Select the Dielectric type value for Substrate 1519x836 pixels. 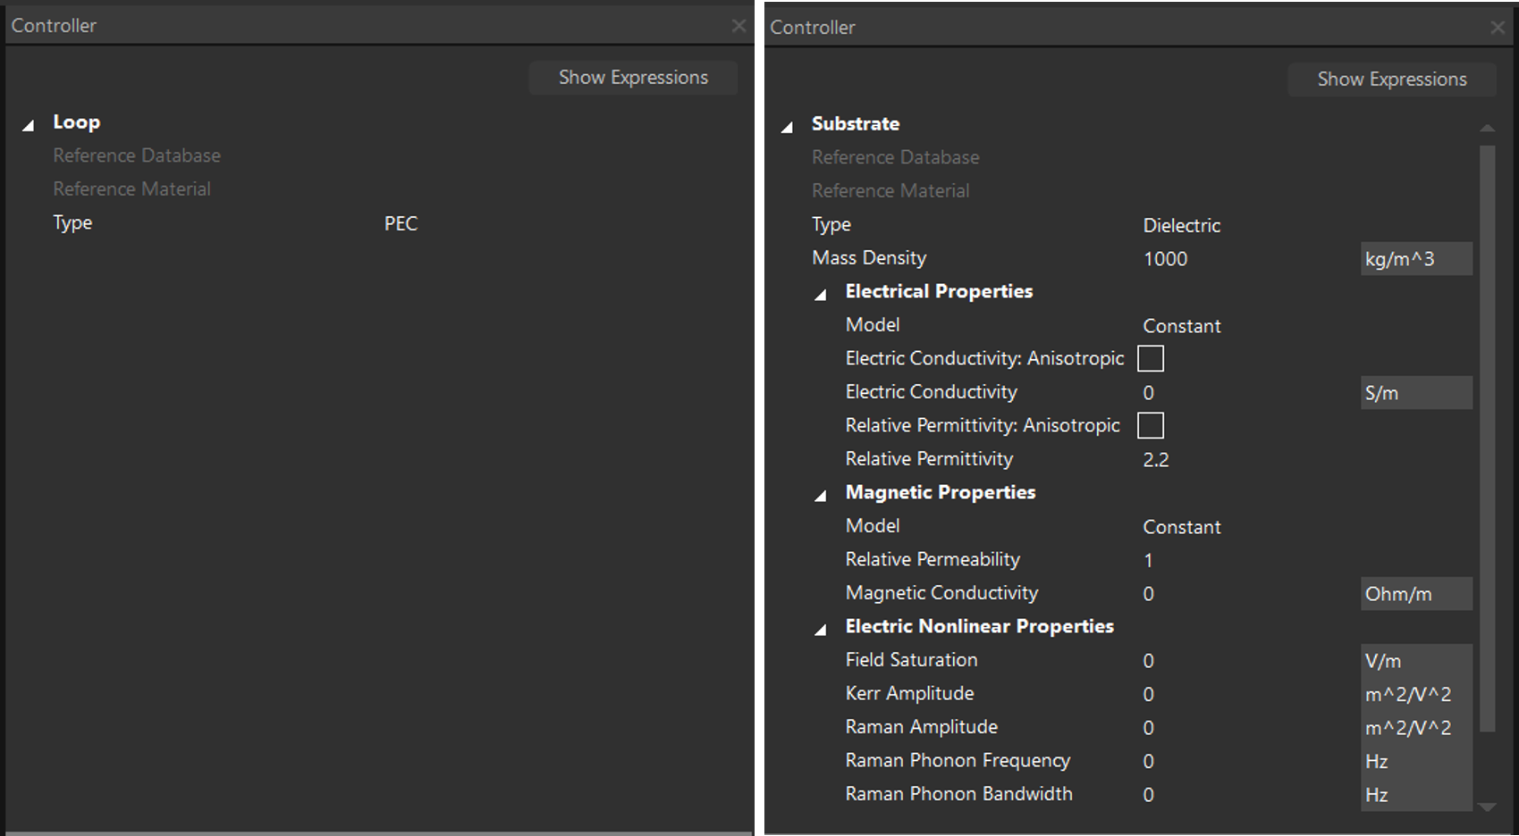[1181, 226]
